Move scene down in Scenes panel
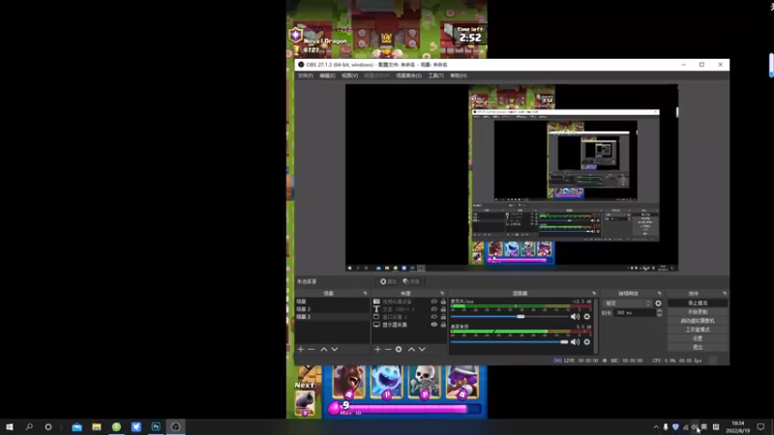Viewport: 774px width, 435px height. click(x=335, y=349)
